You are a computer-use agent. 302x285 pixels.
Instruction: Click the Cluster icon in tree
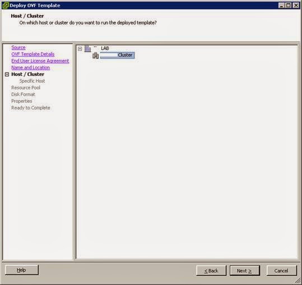(95, 55)
